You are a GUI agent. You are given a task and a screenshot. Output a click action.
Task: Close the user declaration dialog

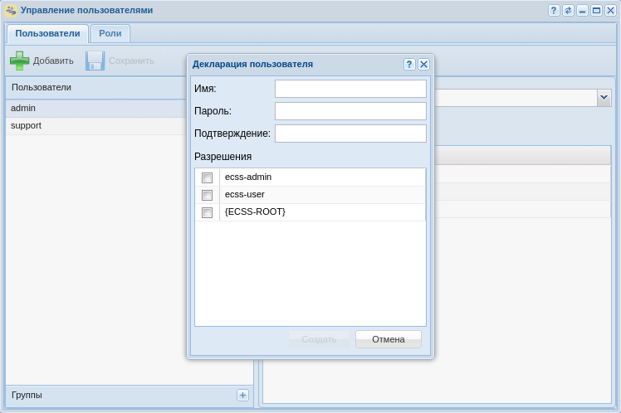[x=423, y=64]
